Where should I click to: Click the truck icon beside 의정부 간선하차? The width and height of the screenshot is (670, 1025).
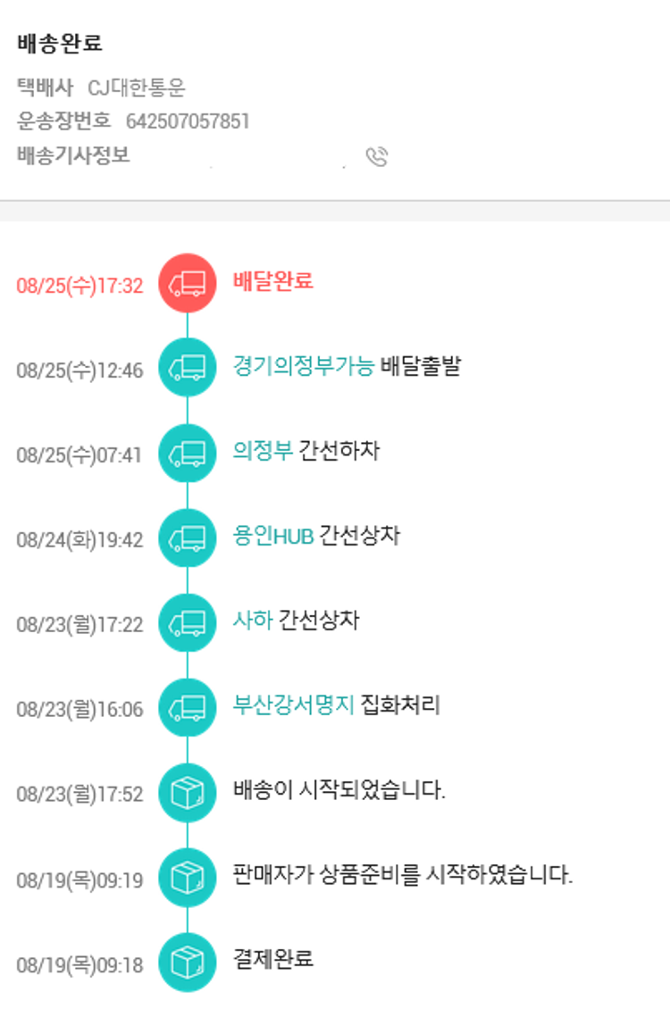coord(187,453)
